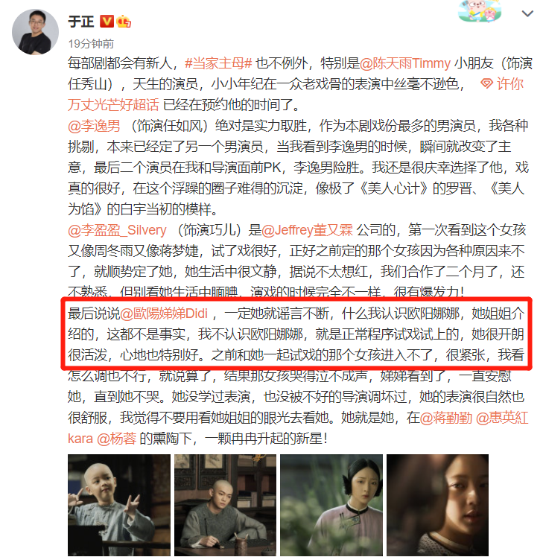
Task: View the woman in pink costume photo
Action: [x=331, y=505]
